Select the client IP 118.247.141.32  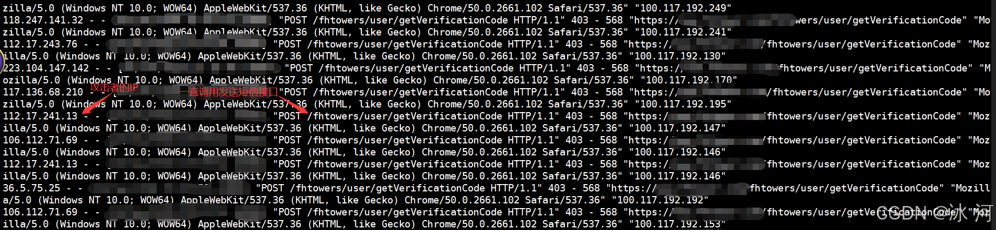pos(43,20)
